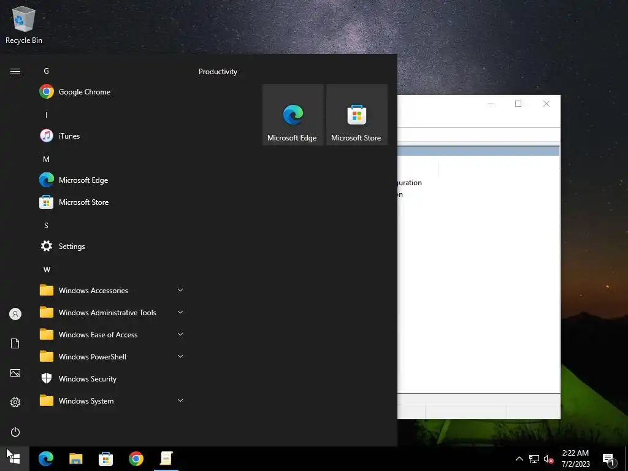The width and height of the screenshot is (628, 471).
Task: Show hidden system tray icons
Action: 519,459
